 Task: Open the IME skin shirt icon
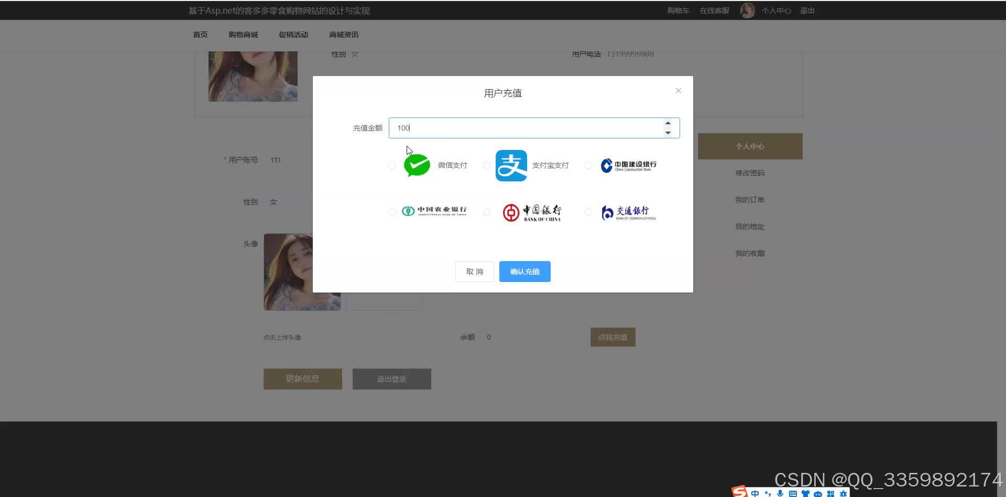point(805,493)
